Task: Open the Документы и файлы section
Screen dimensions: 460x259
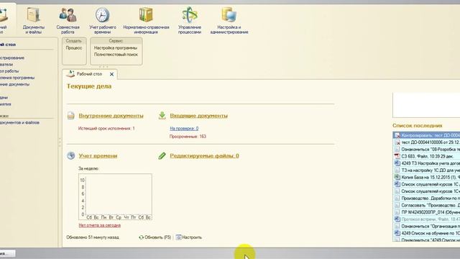Action: click(34, 21)
